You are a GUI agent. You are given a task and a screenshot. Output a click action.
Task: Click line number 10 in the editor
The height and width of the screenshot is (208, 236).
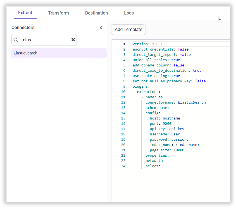[123, 92]
